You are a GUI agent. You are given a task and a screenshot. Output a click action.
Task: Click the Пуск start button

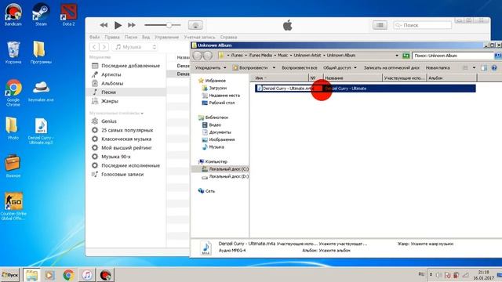pyautogui.click(x=10, y=275)
